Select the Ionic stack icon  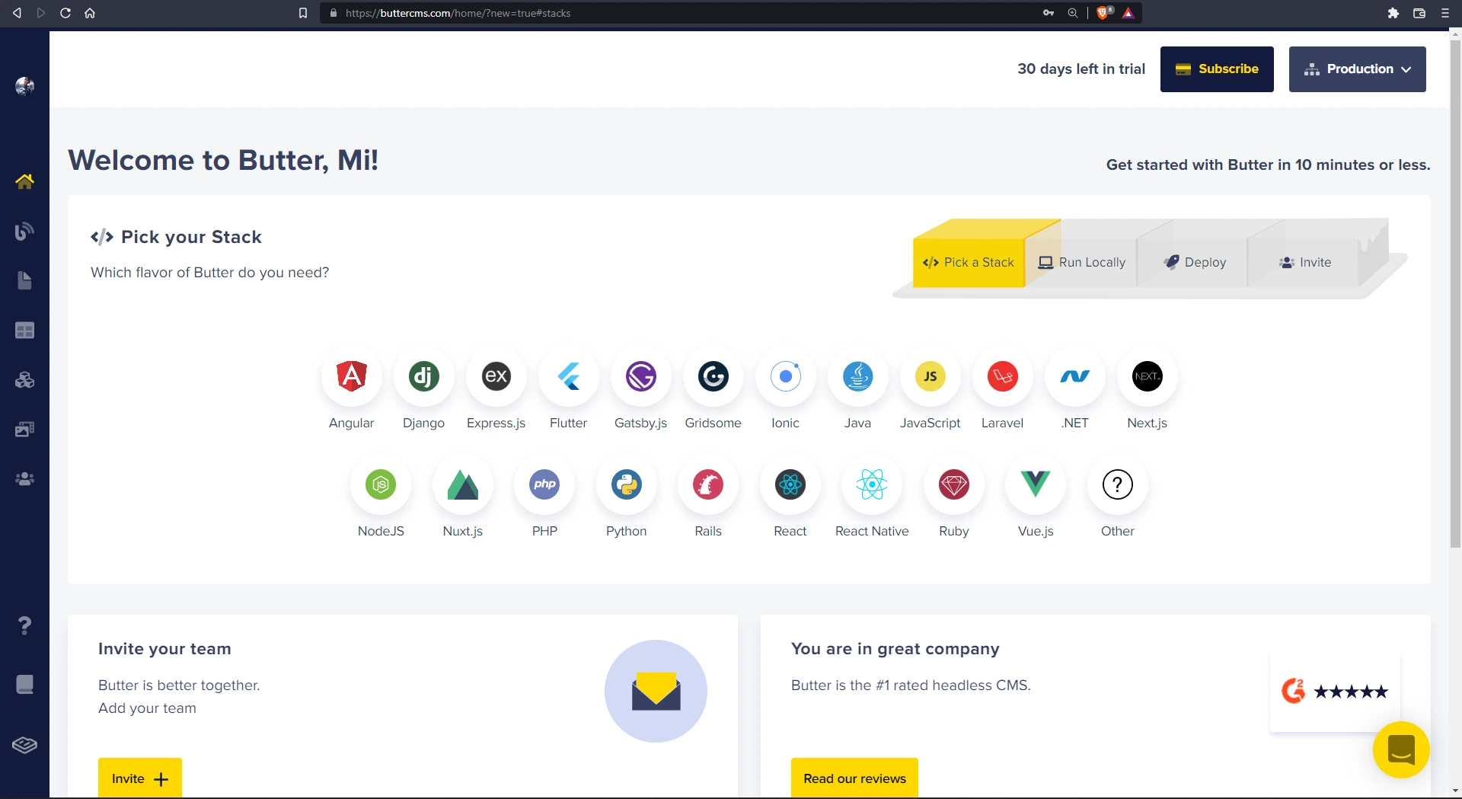coord(785,376)
